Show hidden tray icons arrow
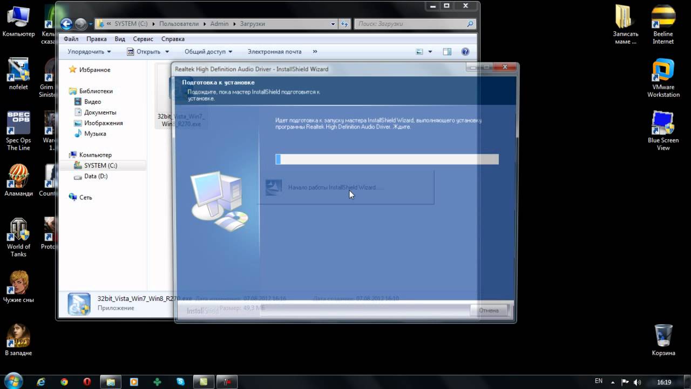Screen dimensions: 691x389 pyautogui.click(x=614, y=382)
